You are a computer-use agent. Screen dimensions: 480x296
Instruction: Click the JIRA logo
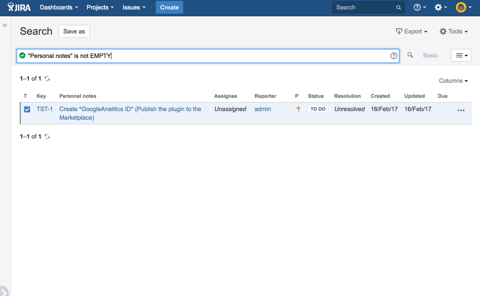19,7
